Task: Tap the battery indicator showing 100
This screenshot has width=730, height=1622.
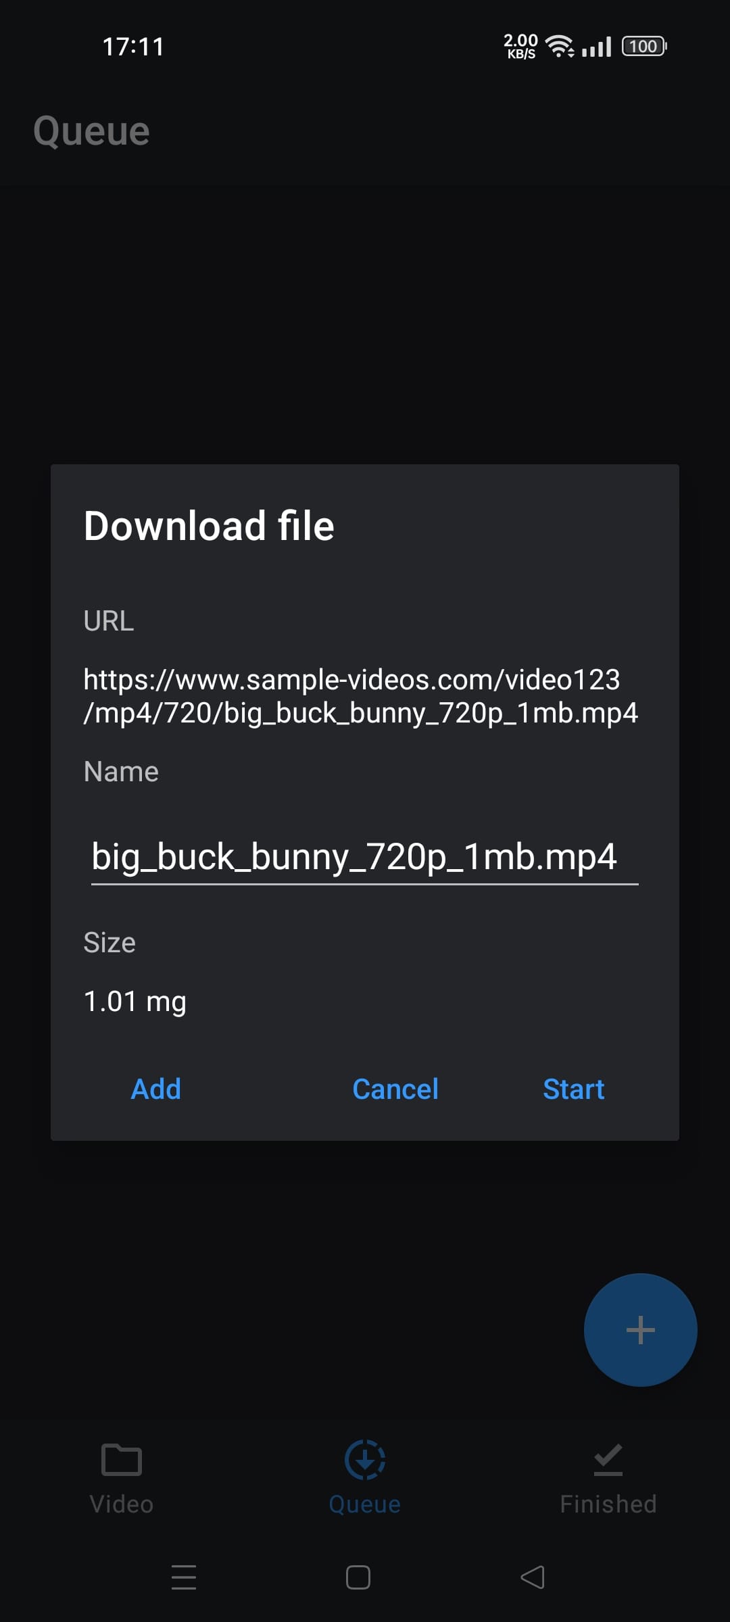Action: coord(642,45)
